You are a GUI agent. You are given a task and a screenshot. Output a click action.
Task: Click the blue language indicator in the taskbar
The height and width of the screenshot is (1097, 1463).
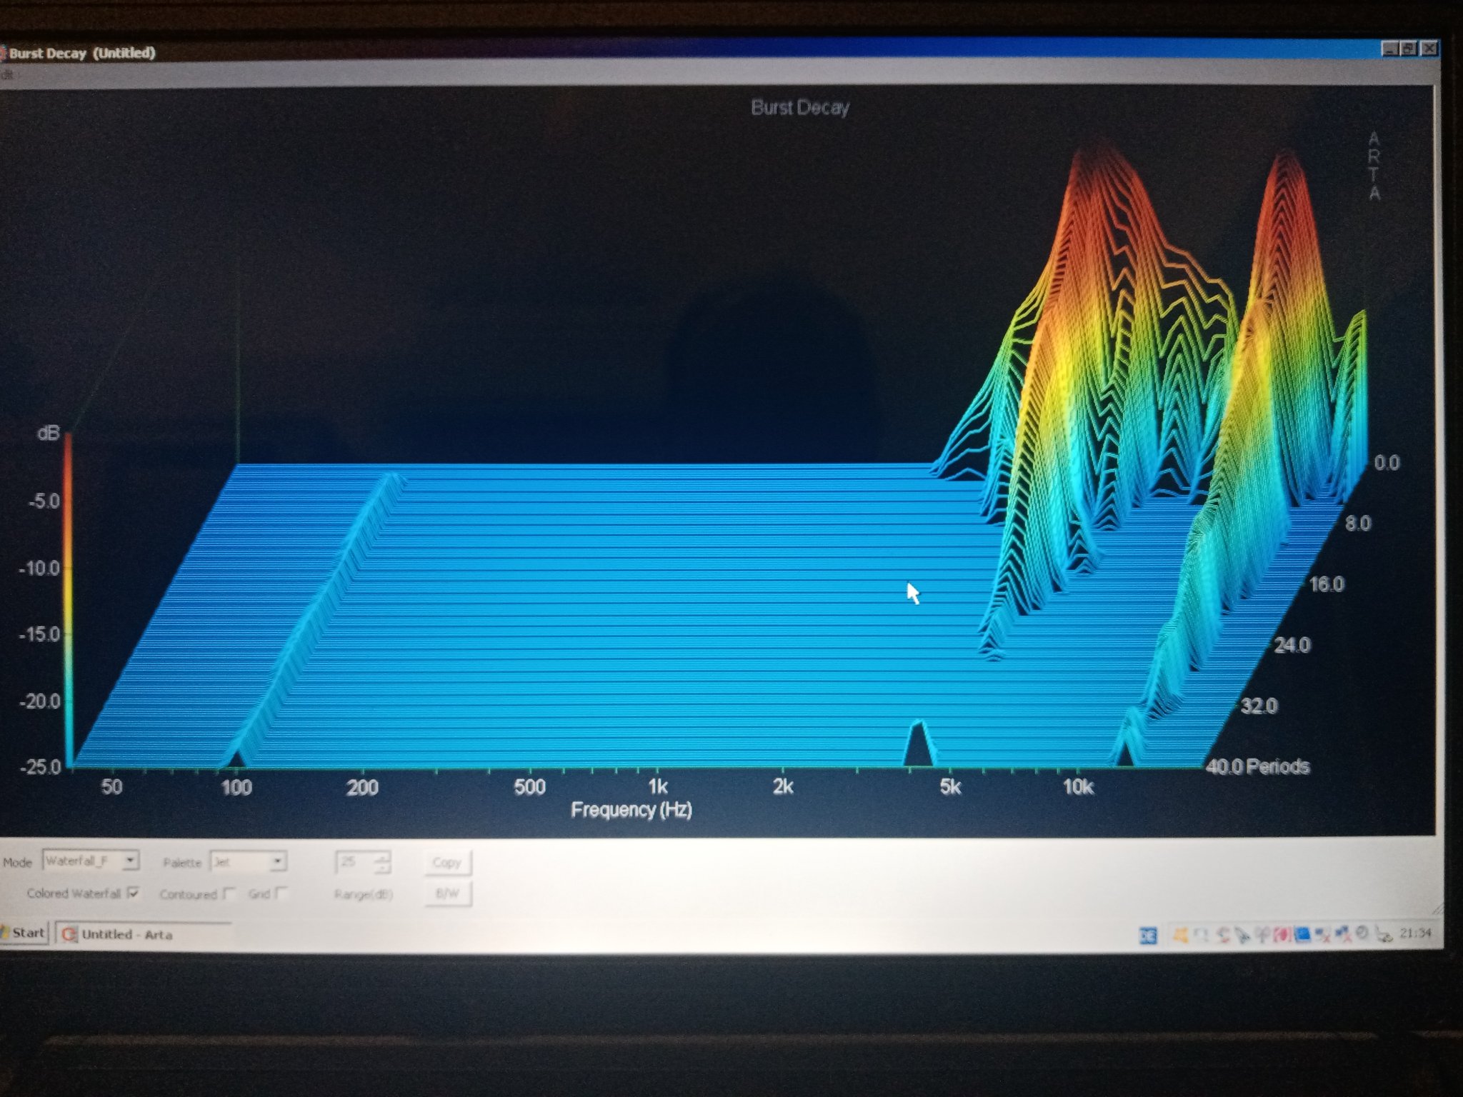1148,935
